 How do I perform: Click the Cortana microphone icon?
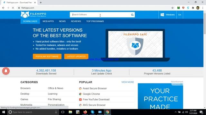56,112
